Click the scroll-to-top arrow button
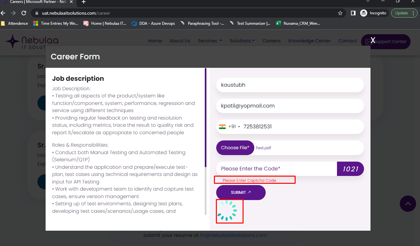420x246 pixels. (408, 204)
